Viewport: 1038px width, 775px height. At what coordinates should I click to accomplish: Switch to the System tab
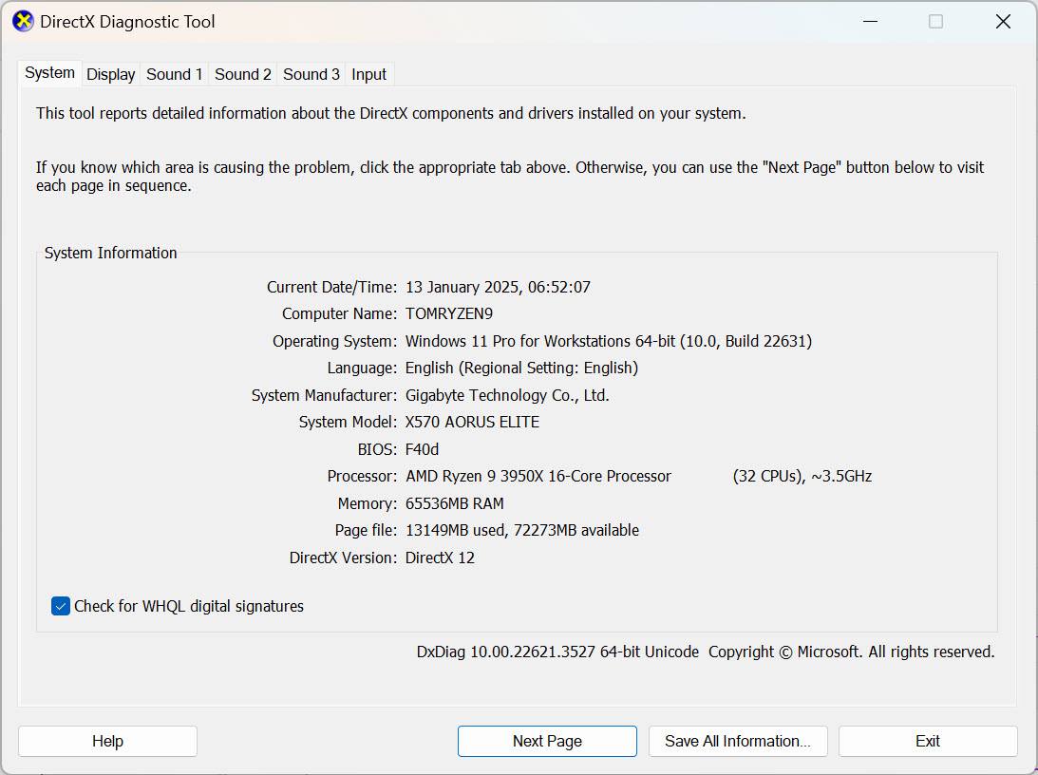49,73
